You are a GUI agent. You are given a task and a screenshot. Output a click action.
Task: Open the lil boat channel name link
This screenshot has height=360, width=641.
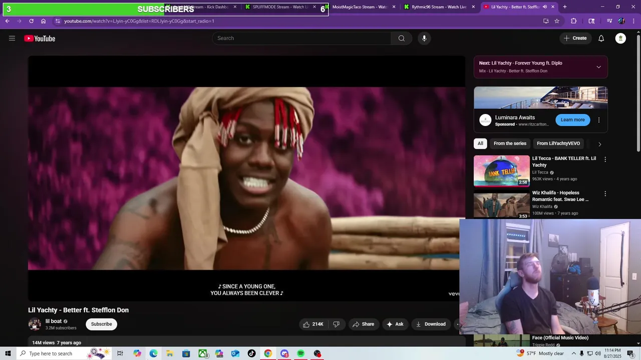pyautogui.click(x=54, y=321)
